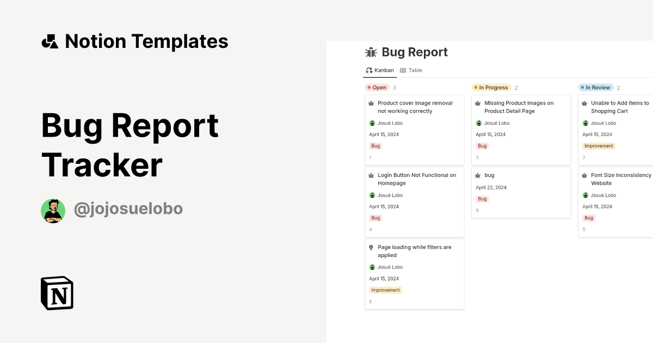This screenshot has height=343, width=653.
Task: Open the In Review status group header
Action: (596, 87)
